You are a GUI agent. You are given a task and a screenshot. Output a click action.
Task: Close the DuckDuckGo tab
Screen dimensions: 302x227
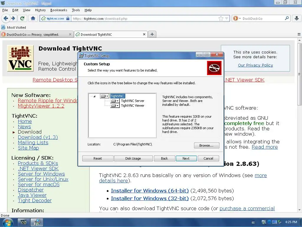(x=70, y=34)
